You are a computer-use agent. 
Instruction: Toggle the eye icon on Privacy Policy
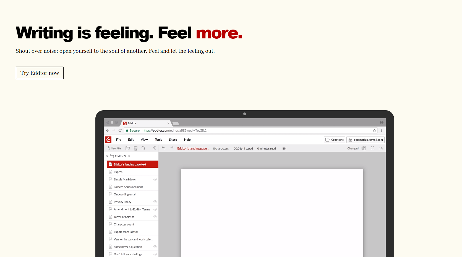point(155,202)
